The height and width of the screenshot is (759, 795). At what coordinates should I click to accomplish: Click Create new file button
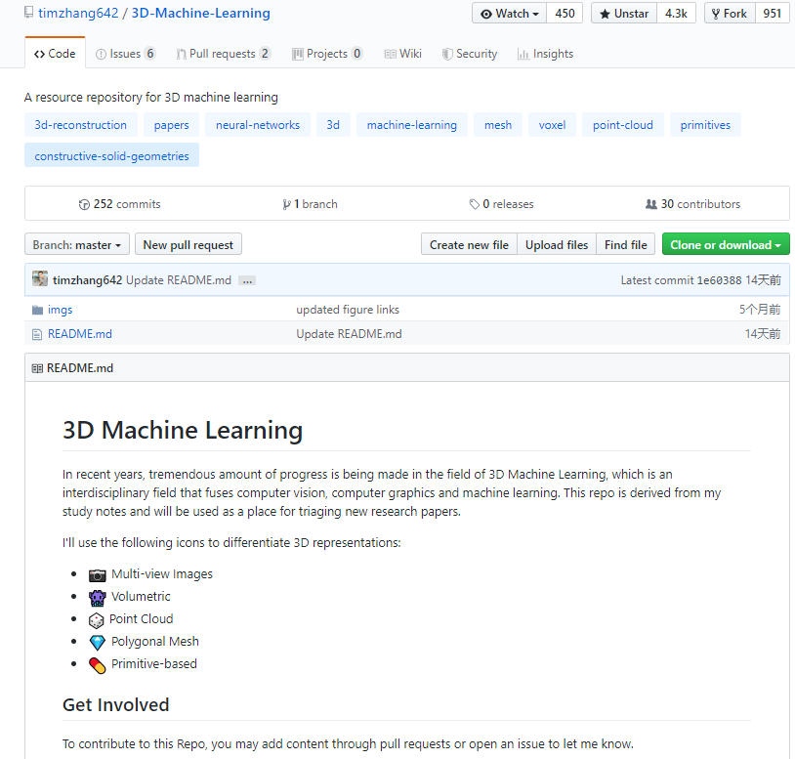(469, 245)
